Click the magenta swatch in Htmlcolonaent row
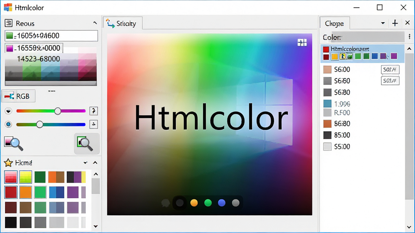 coord(394,56)
